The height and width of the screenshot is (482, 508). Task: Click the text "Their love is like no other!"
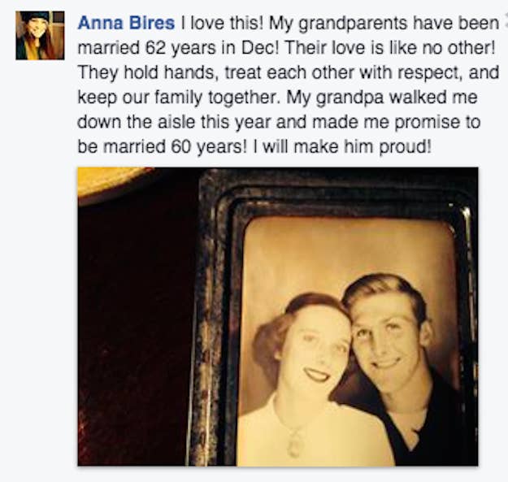pos(390,48)
